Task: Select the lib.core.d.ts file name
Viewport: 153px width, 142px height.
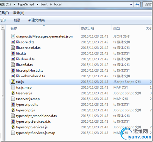Action: click(x=25, y=42)
